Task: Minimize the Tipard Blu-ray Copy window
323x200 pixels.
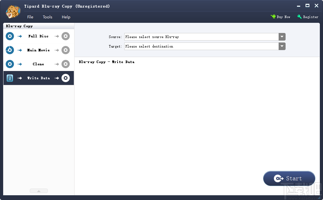Action: [x=299, y=6]
